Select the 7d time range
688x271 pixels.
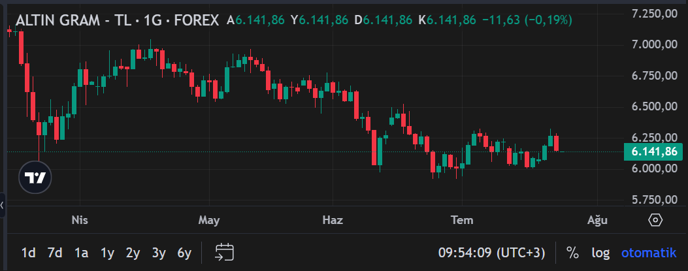pyautogui.click(x=55, y=253)
